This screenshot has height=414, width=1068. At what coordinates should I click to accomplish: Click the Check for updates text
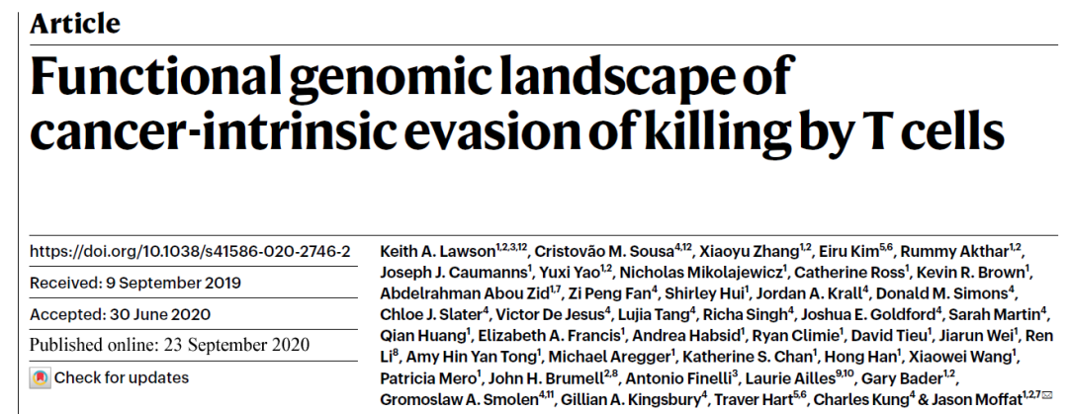coord(121,377)
